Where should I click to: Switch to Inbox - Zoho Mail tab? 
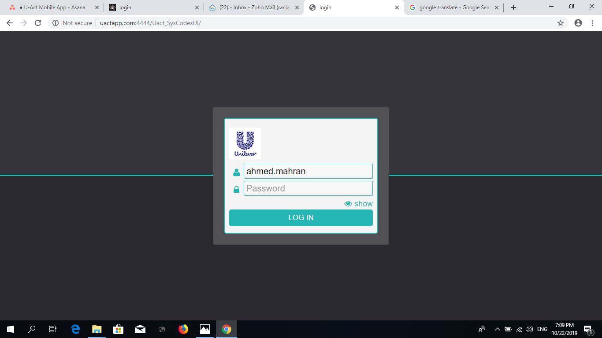[253, 7]
